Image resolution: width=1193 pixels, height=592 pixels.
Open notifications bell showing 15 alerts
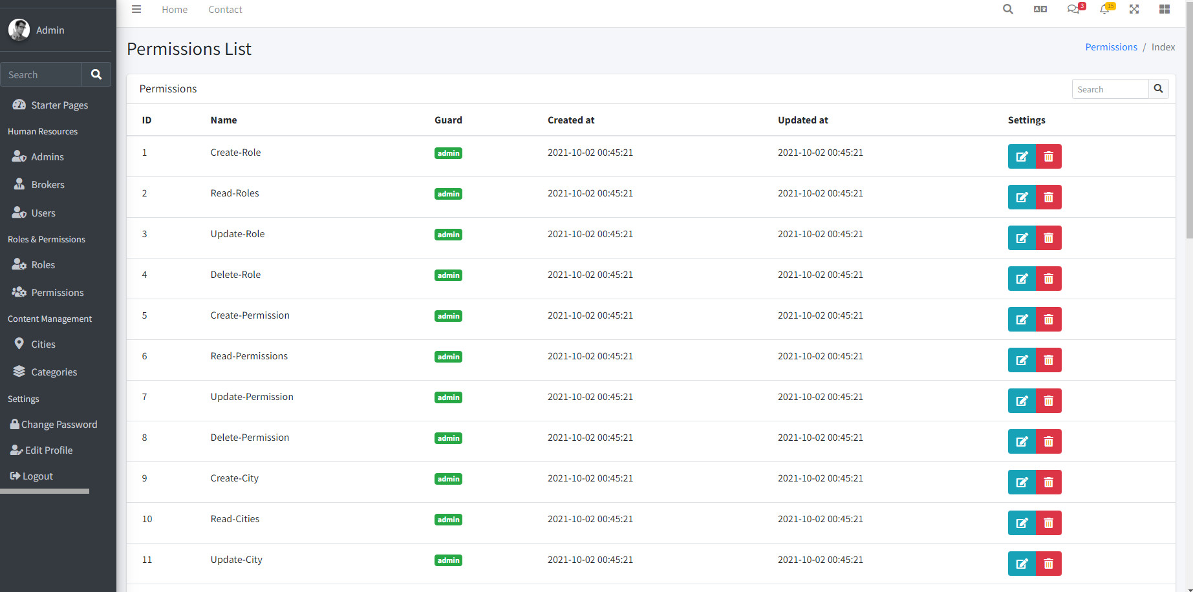point(1104,9)
